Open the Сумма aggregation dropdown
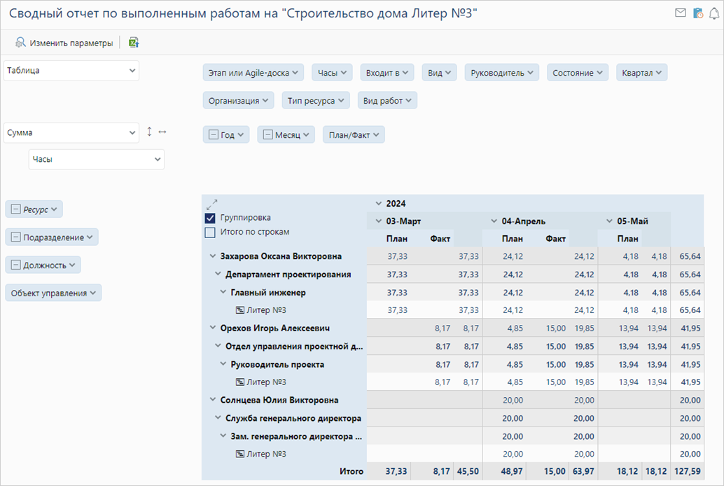 tap(71, 132)
